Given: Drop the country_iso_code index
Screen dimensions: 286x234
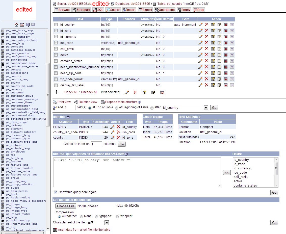Looking at the screenshot, I should (x=119, y=132).
